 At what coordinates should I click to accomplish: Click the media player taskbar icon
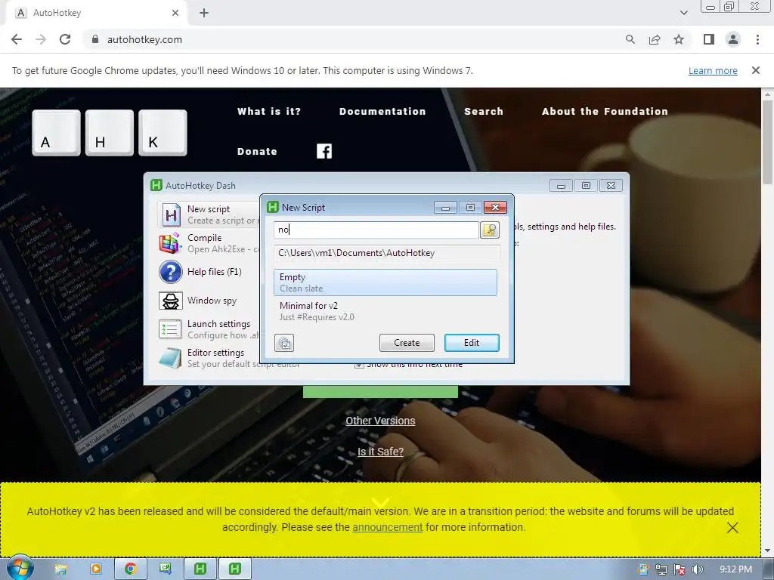coord(96,569)
